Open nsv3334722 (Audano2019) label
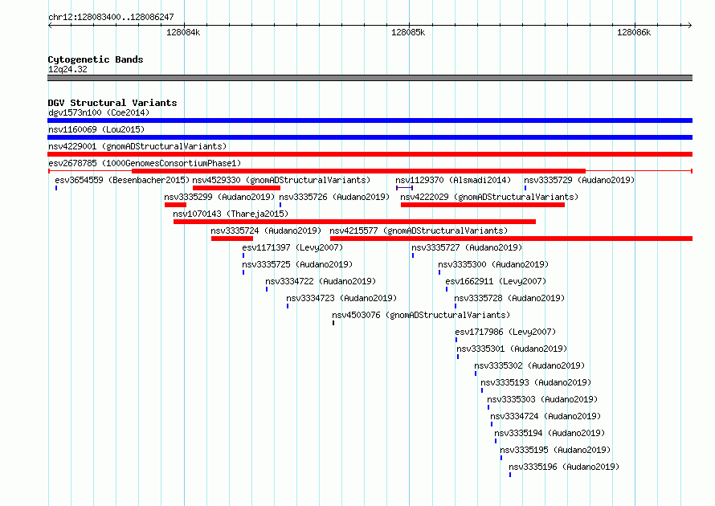715x506 pixels. click(321, 281)
